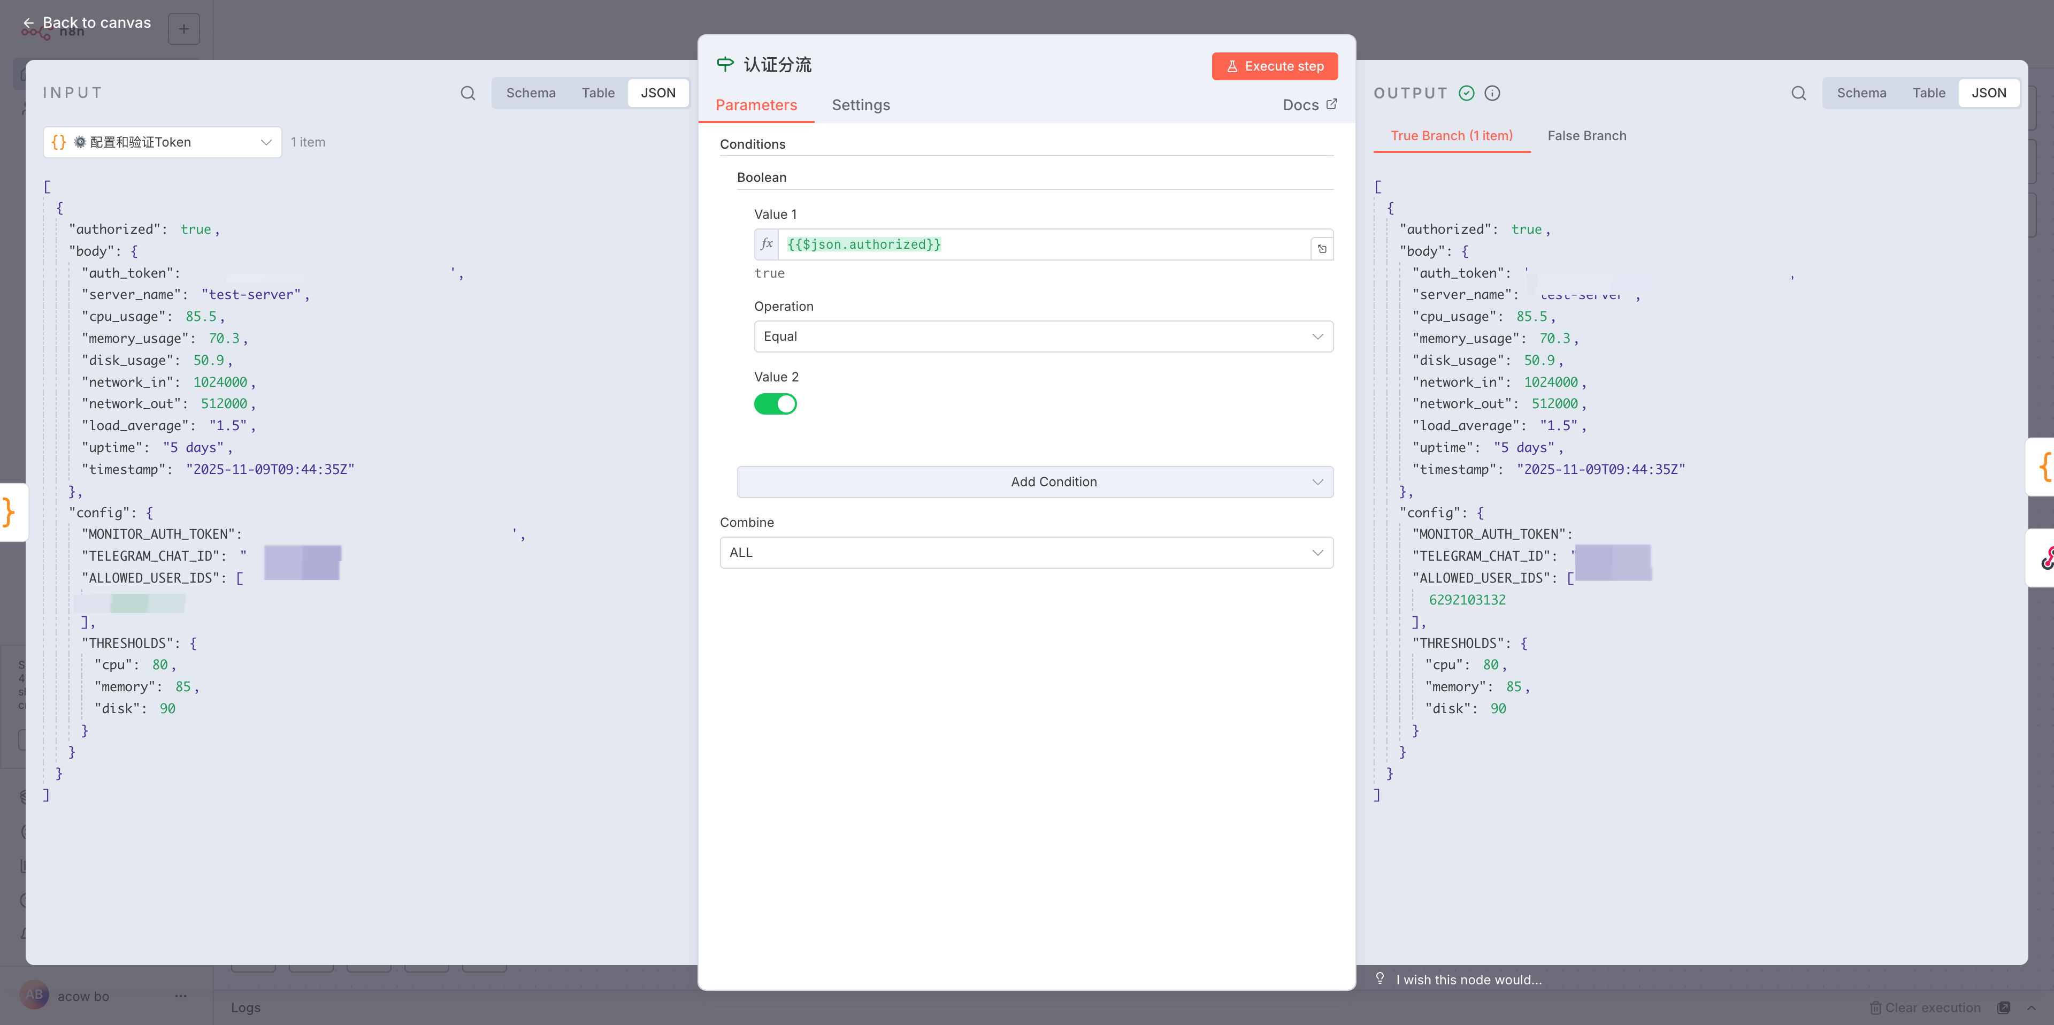Open the Docs external link
Viewport: 2054px width, 1025px height.
pos(1309,104)
